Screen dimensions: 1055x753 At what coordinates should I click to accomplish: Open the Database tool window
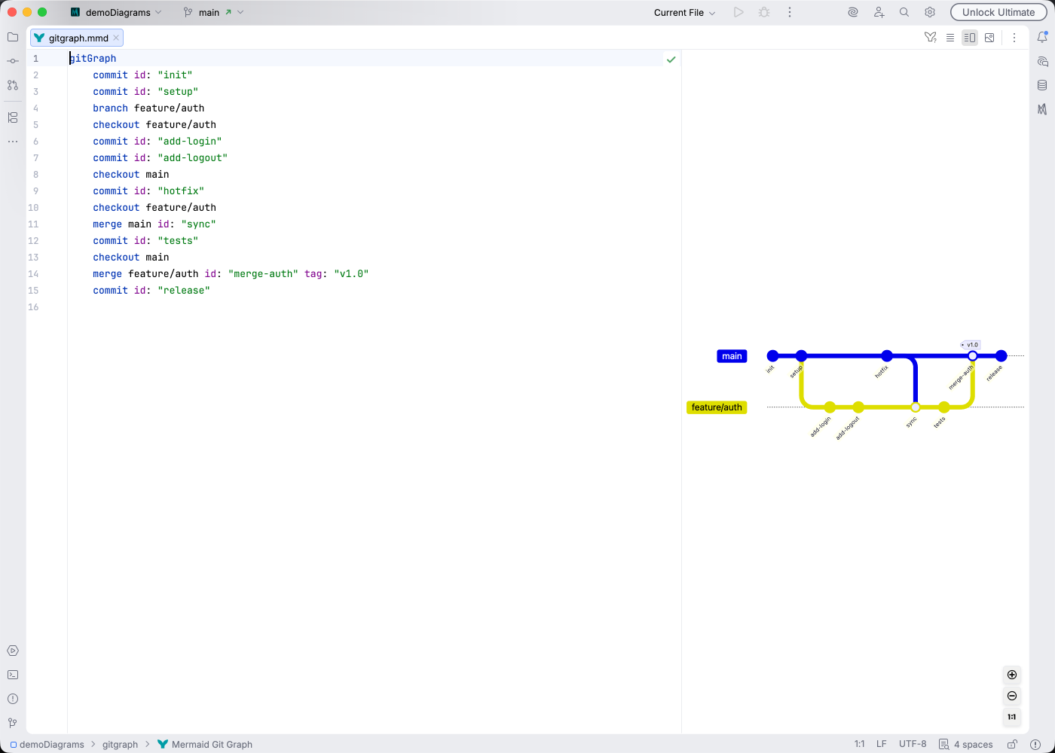click(1044, 85)
